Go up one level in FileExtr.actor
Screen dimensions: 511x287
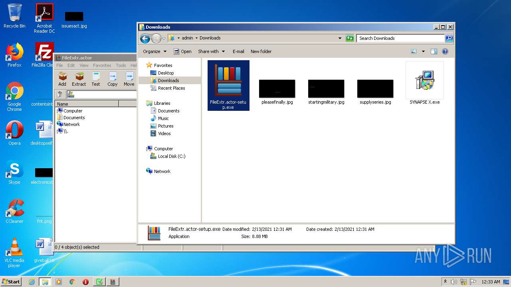tap(59, 94)
